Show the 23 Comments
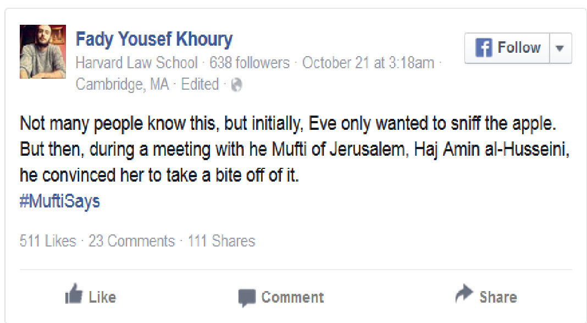 coord(131,241)
